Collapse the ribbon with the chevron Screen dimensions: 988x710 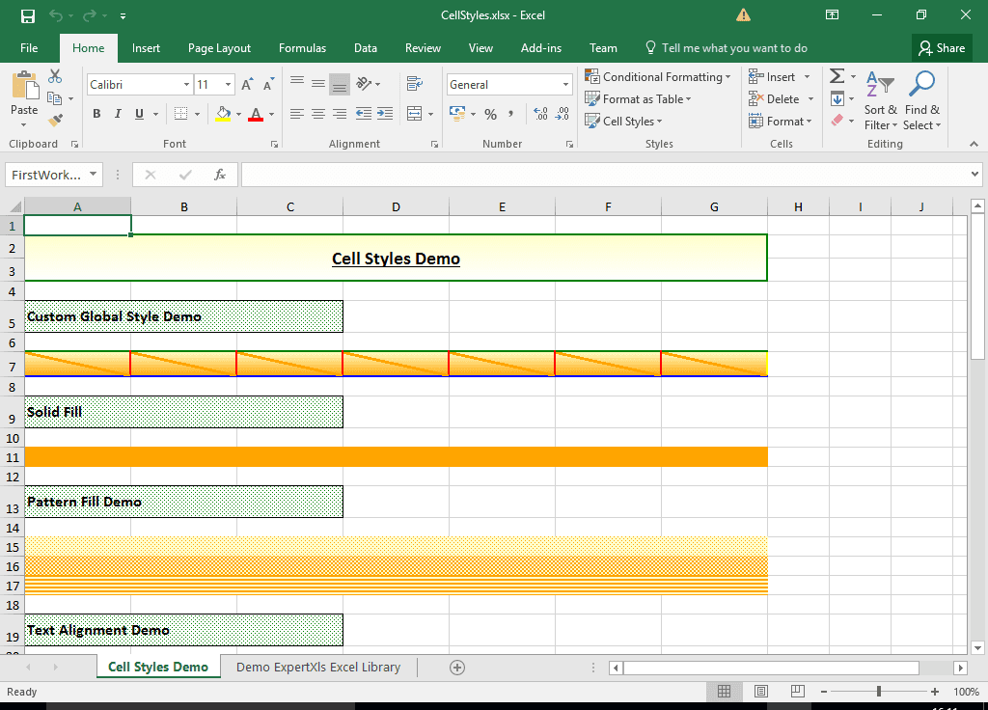[x=974, y=145]
